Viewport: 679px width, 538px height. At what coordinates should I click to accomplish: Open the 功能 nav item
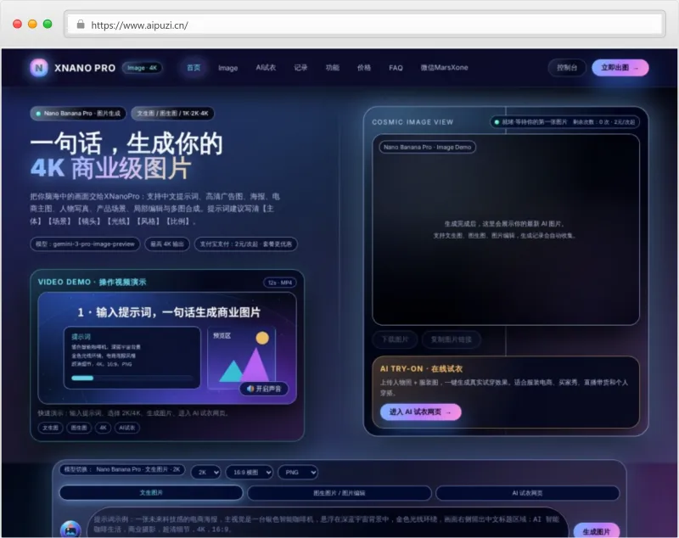pyautogui.click(x=333, y=68)
